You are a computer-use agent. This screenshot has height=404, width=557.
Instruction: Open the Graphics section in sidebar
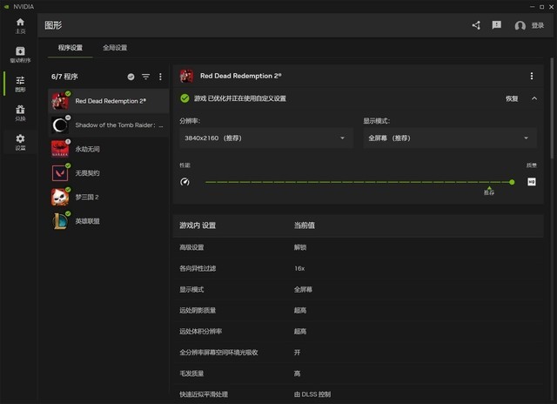pos(20,84)
